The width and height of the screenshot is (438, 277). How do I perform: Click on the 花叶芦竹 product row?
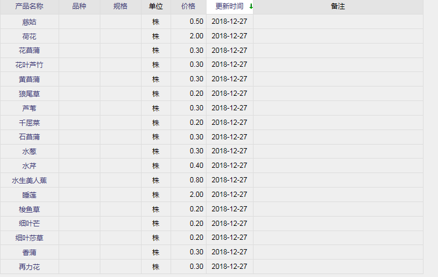(29, 65)
